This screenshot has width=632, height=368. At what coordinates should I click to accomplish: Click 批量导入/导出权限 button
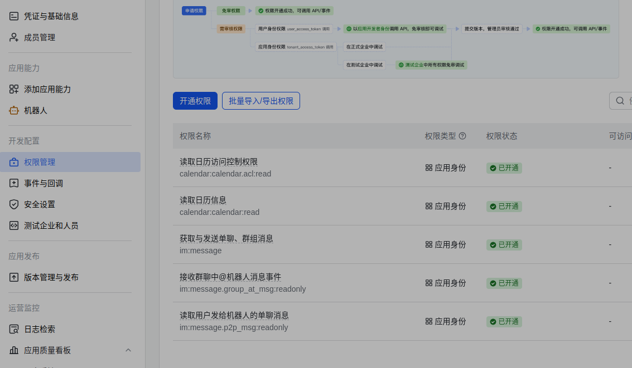click(261, 101)
